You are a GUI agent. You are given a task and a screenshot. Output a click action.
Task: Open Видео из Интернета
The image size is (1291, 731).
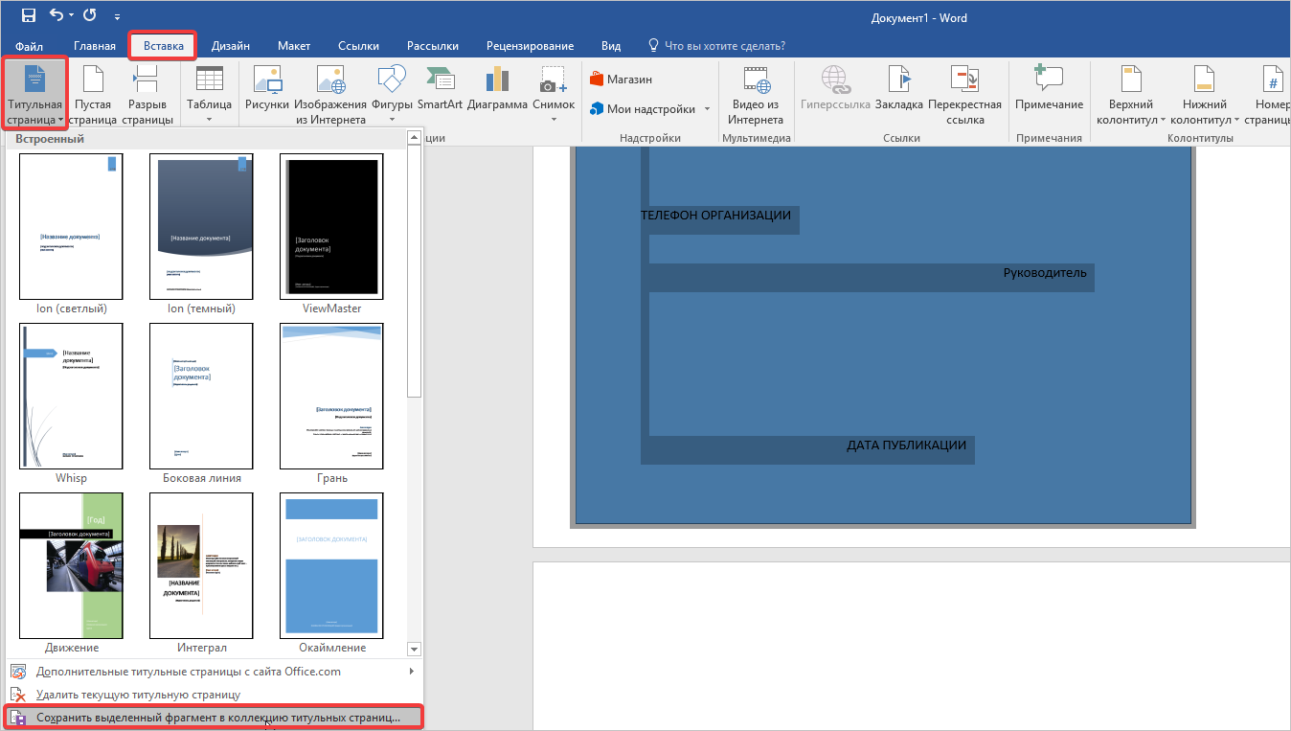(x=755, y=96)
